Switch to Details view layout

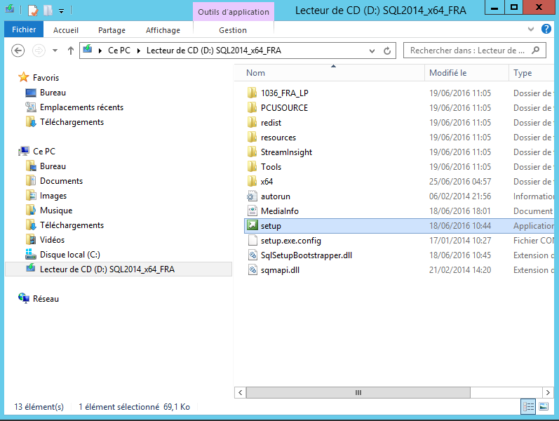click(528, 406)
